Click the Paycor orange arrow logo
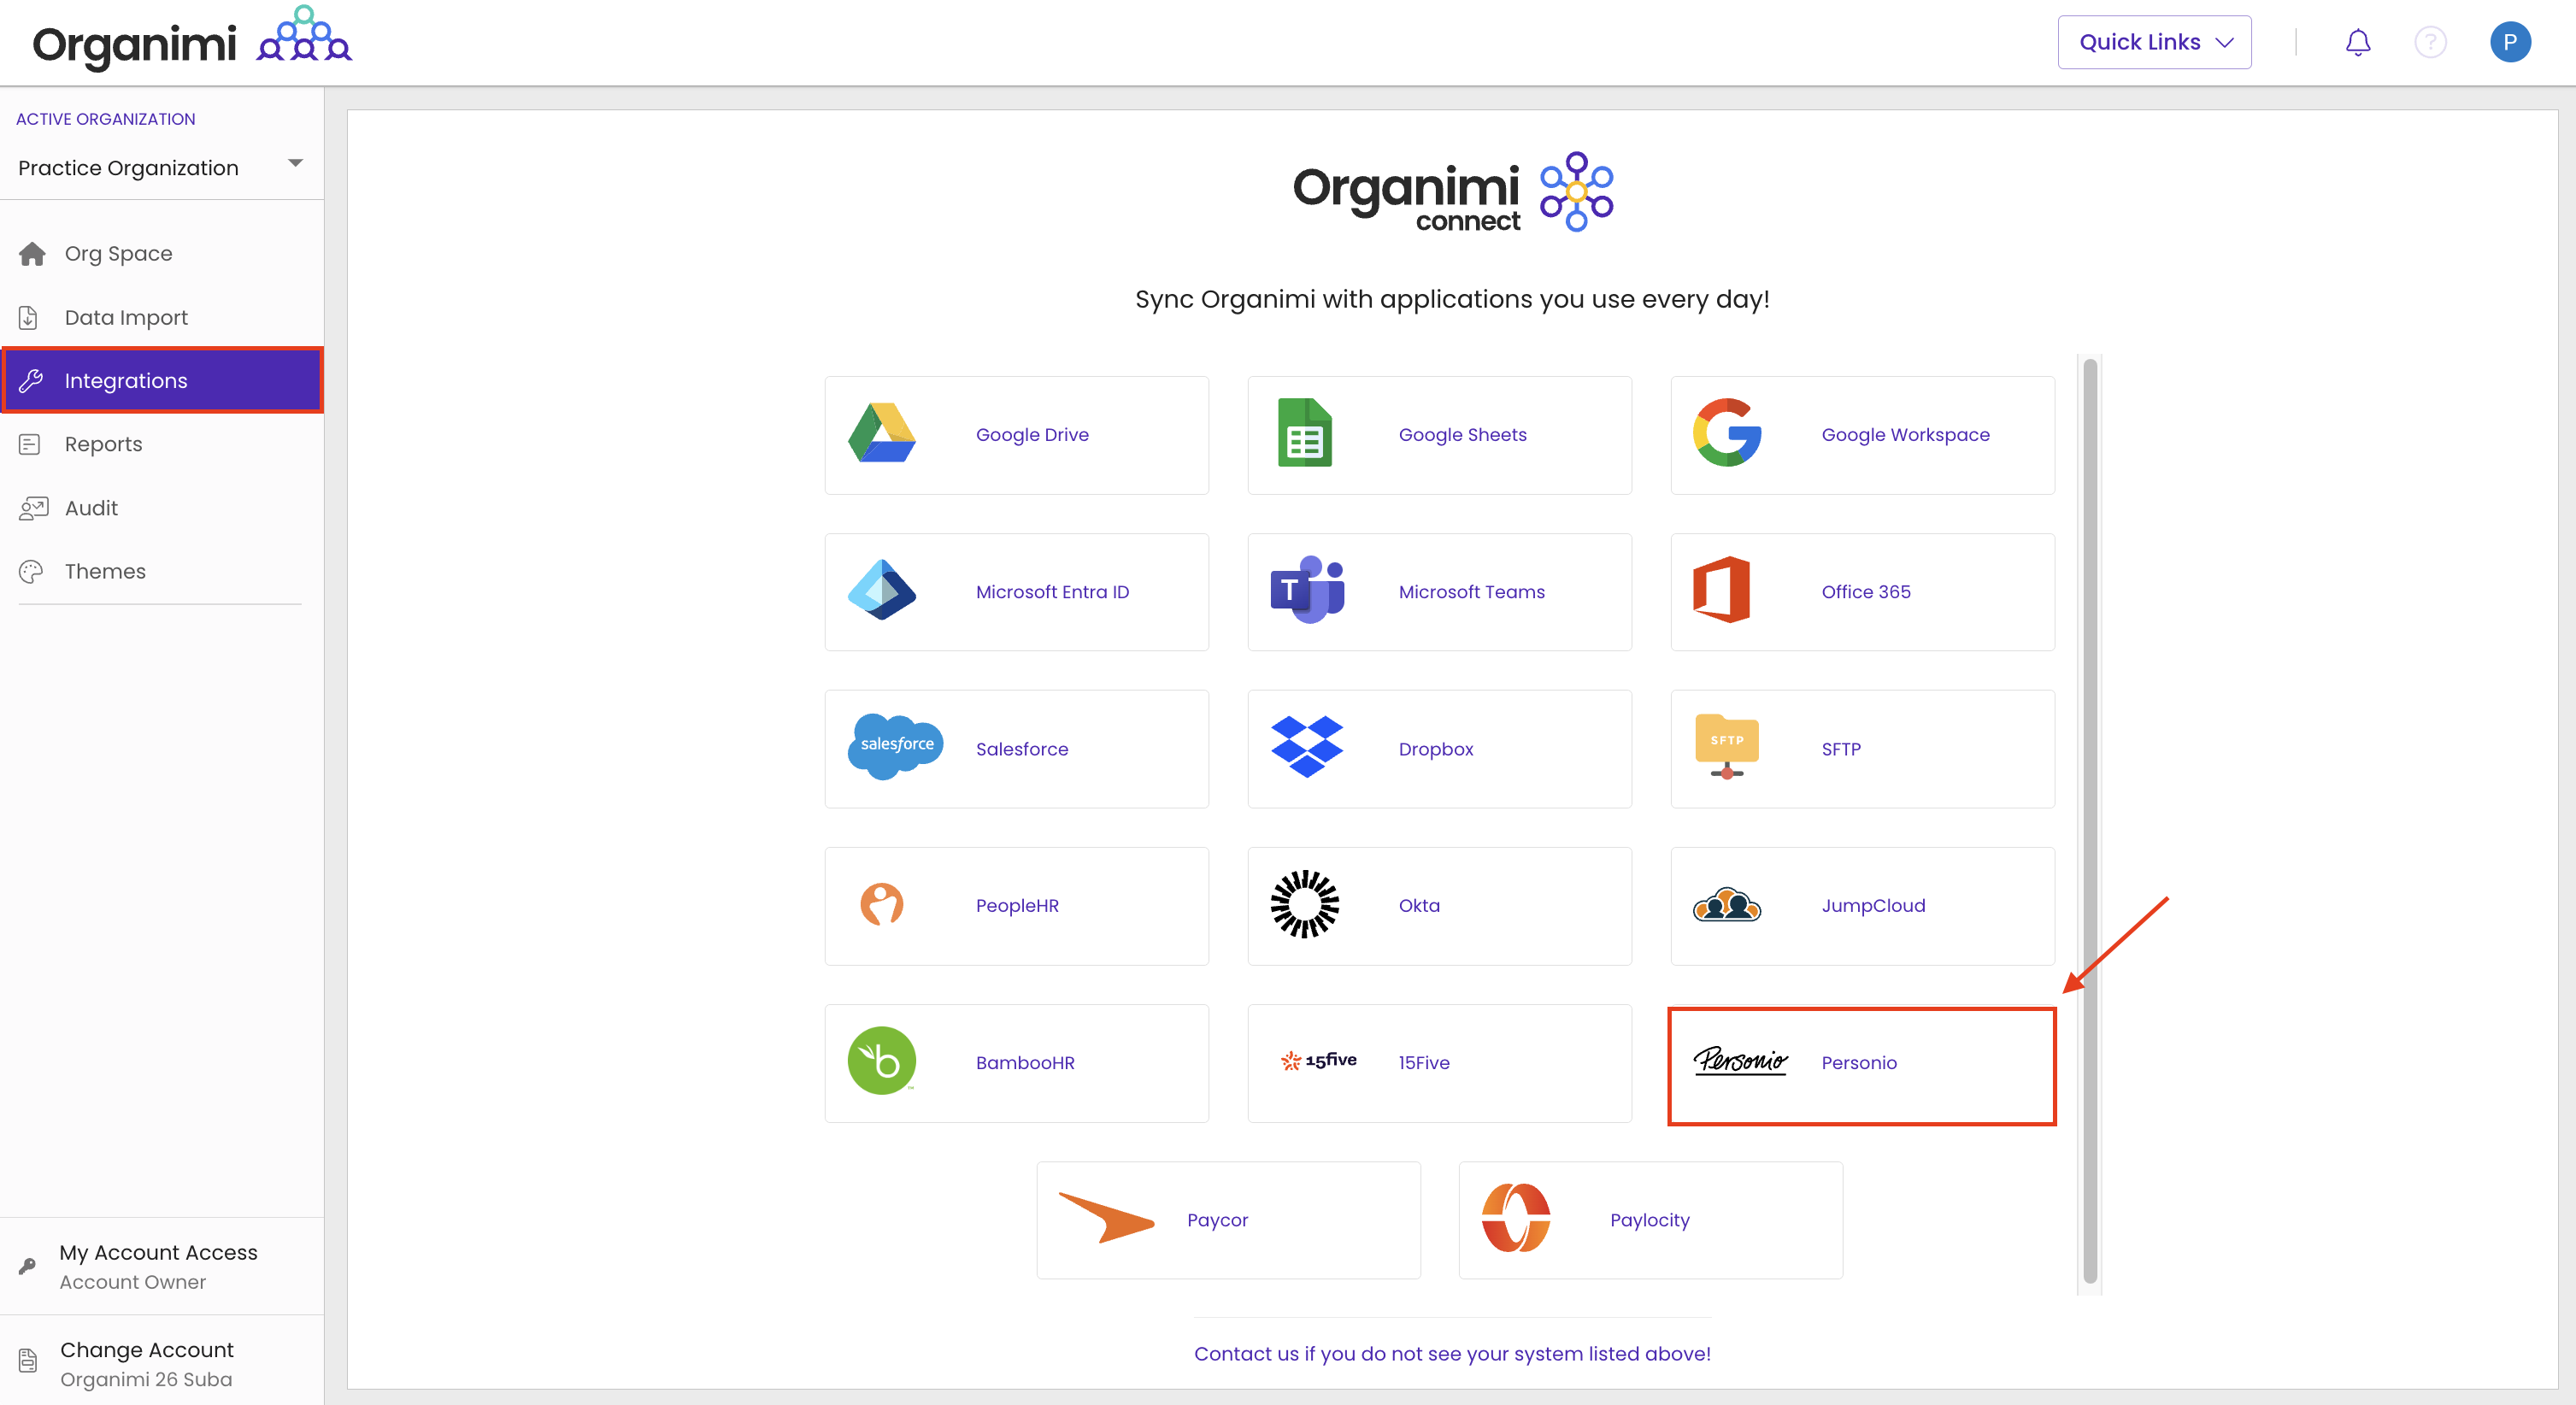 point(1106,1218)
